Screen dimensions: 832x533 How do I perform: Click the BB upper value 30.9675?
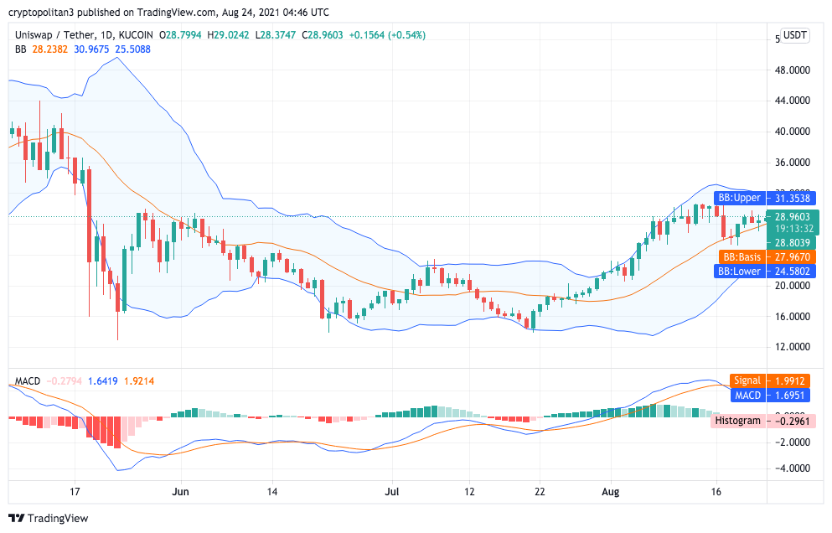(x=91, y=49)
